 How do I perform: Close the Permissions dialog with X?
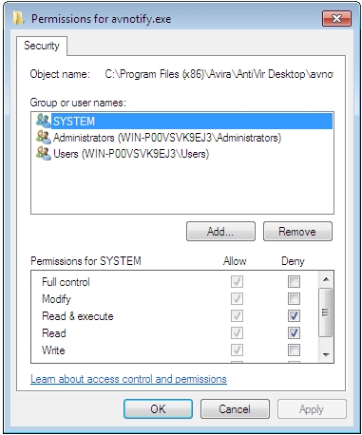tap(336, 19)
